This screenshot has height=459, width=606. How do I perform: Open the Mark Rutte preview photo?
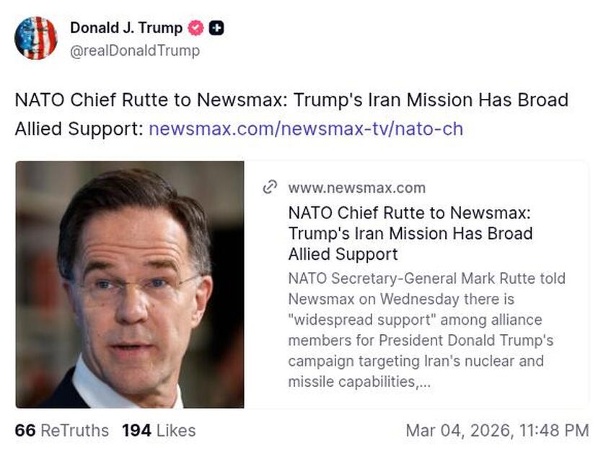[130, 284]
